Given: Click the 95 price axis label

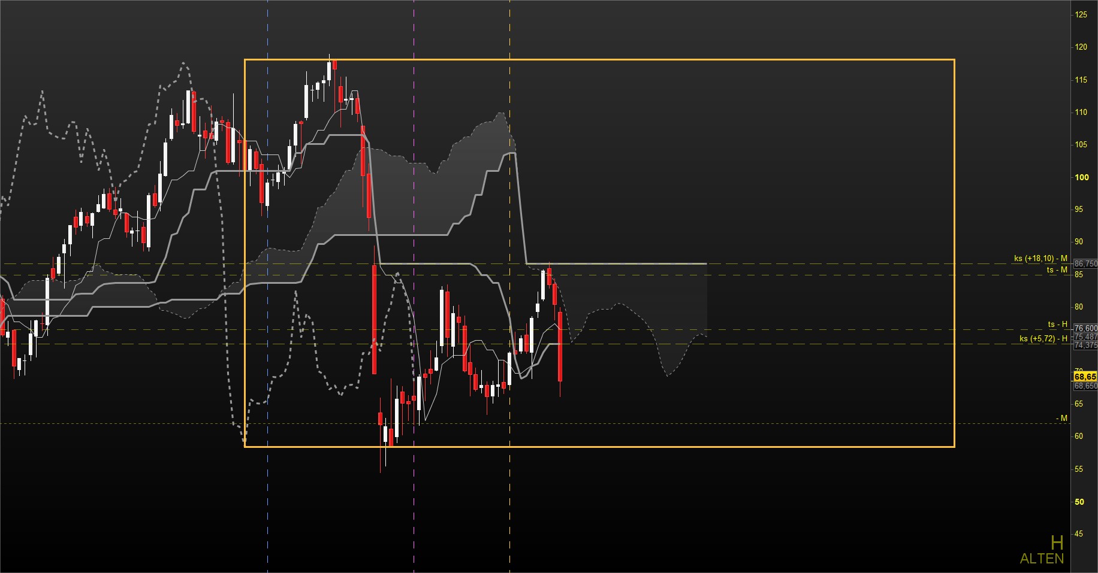Looking at the screenshot, I should pyautogui.click(x=1079, y=210).
